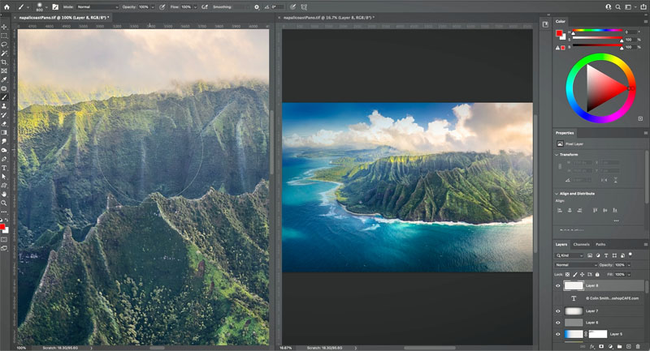Viewport: 650px width, 351px height.
Task: Open the Flow dropdown arrow
Action: pos(195,7)
